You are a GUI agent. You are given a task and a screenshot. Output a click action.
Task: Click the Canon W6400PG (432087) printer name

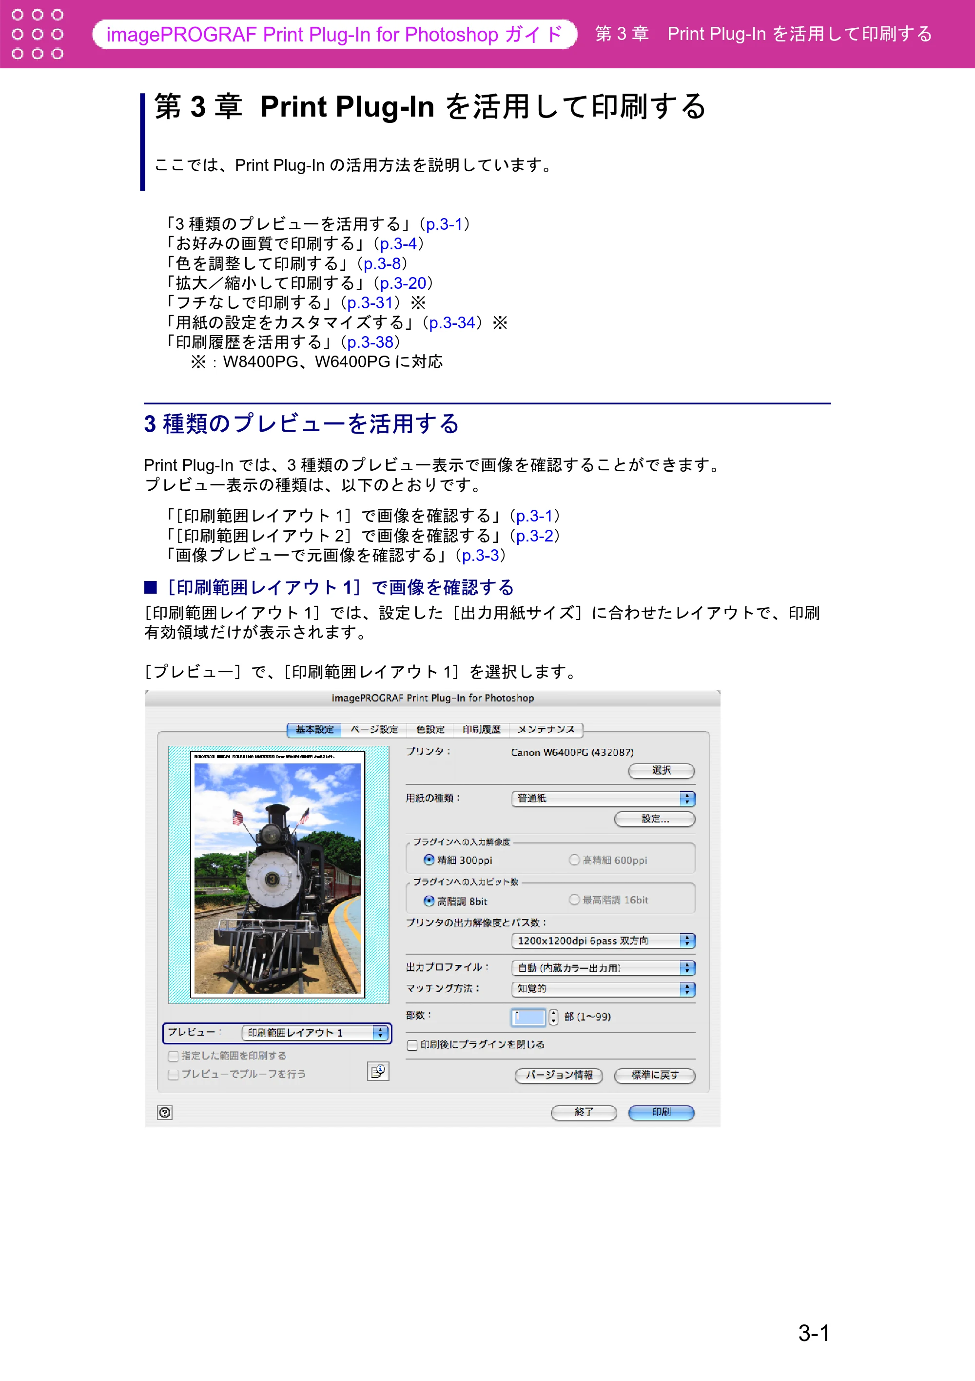[x=572, y=753]
